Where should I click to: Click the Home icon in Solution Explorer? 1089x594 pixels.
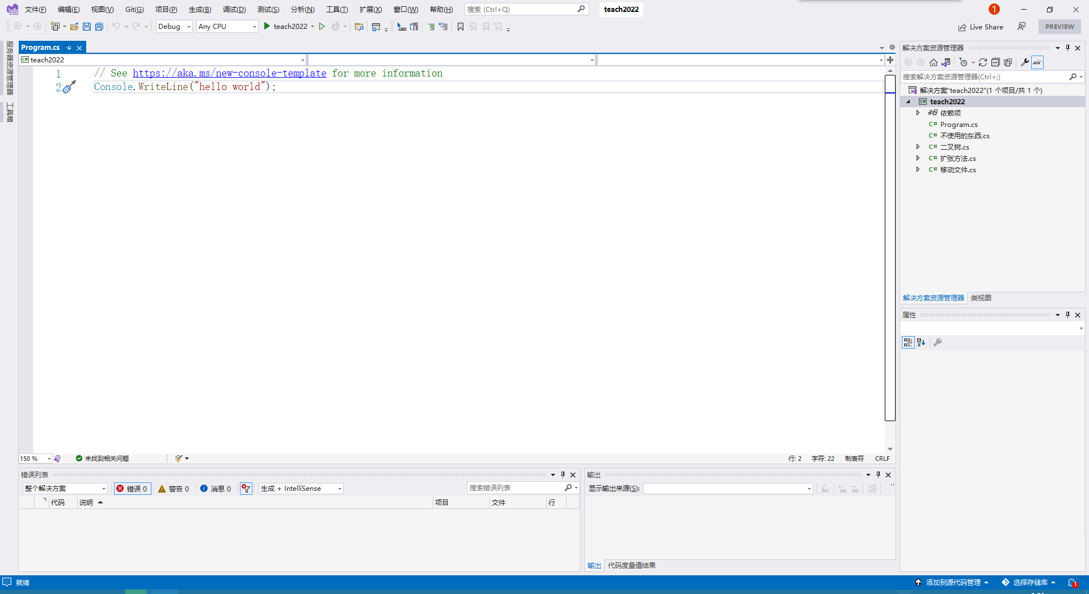click(x=934, y=62)
